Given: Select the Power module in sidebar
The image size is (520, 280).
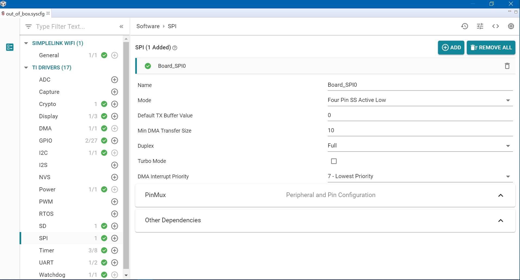Looking at the screenshot, I should (x=47, y=189).
